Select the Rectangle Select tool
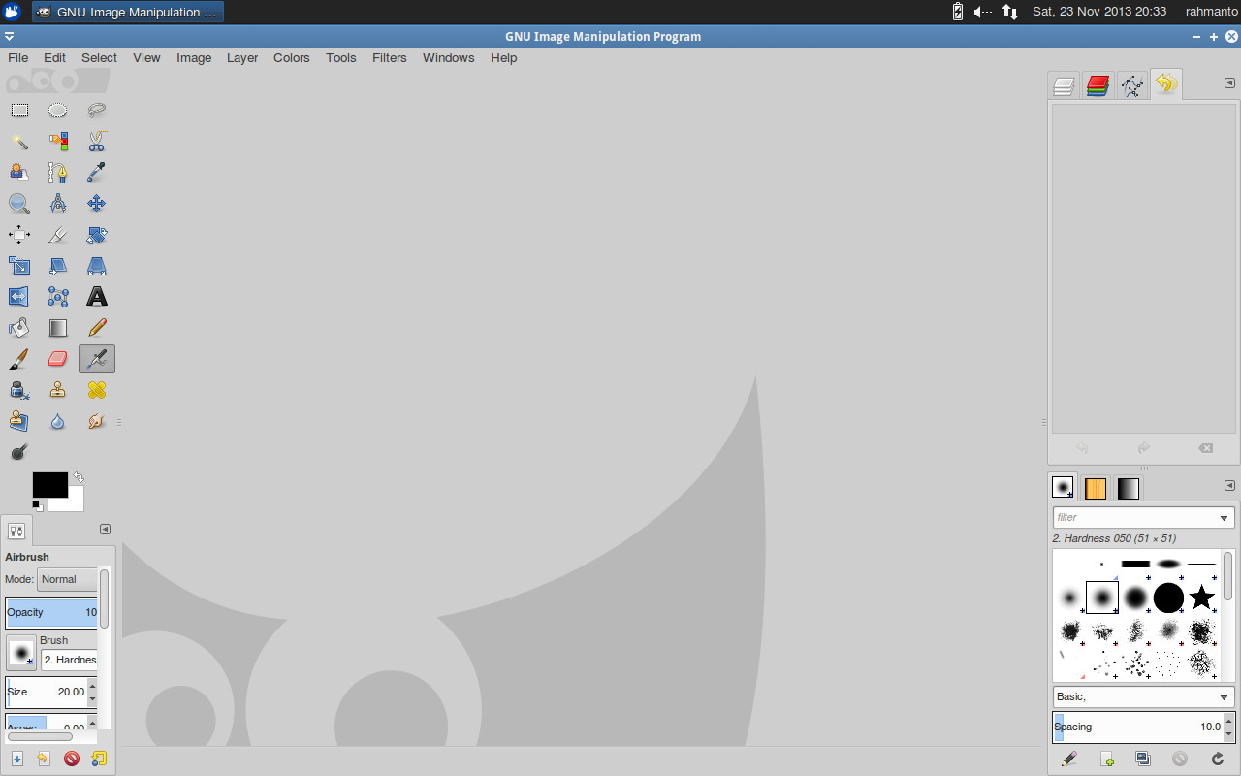 pos(19,111)
